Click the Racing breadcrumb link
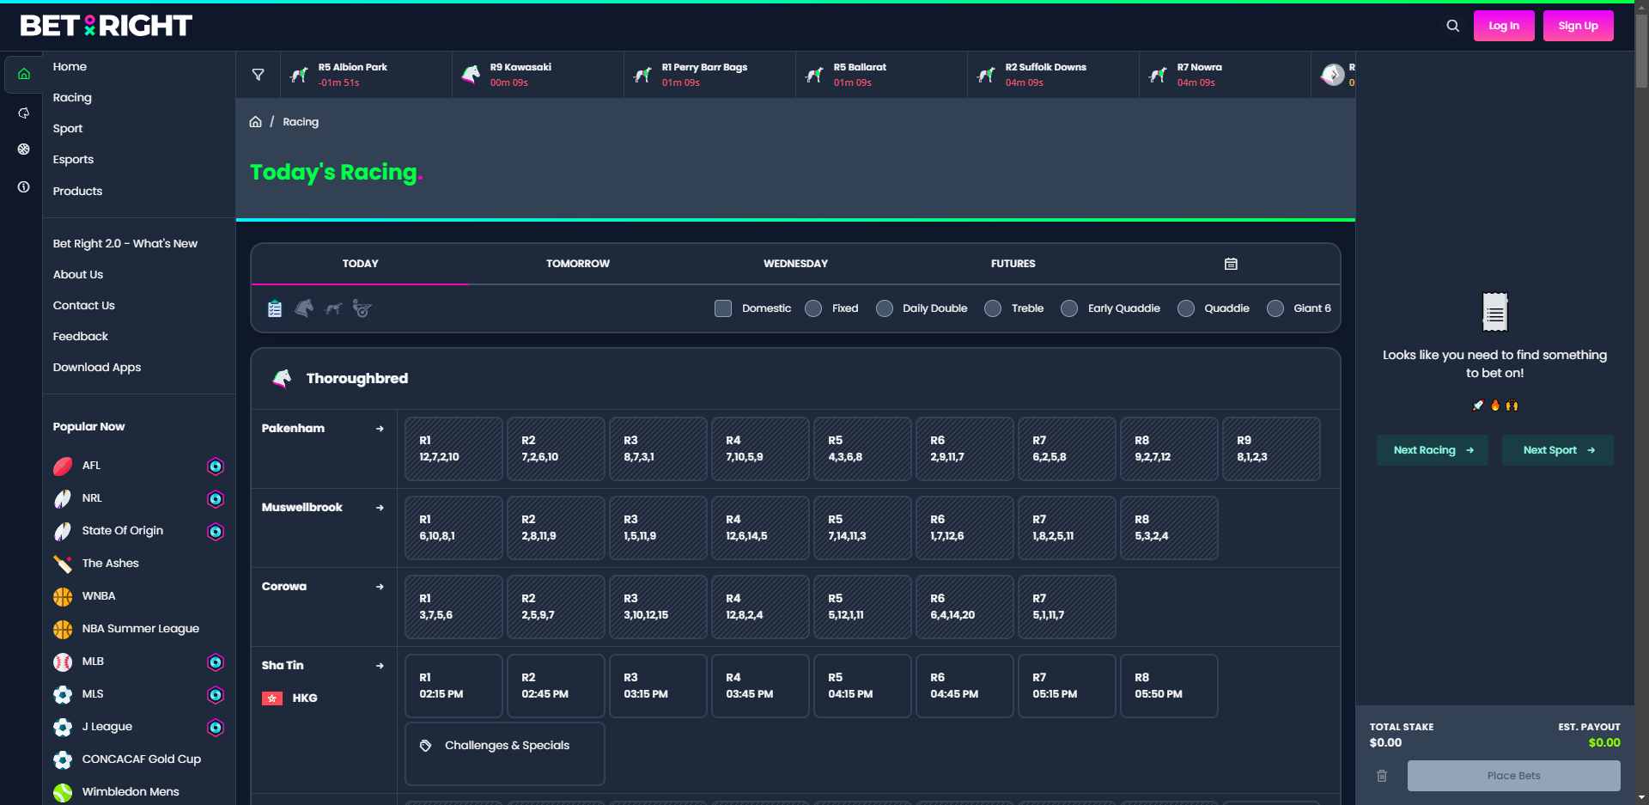Viewport: 1649px width, 805px height. tap(301, 122)
